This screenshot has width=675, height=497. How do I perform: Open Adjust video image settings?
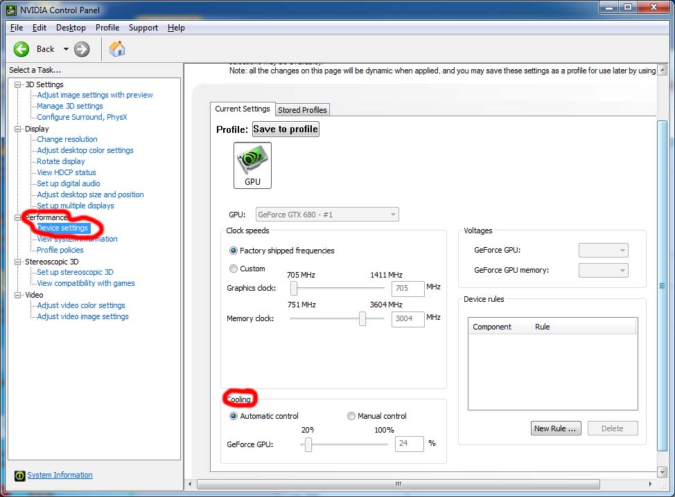click(82, 316)
